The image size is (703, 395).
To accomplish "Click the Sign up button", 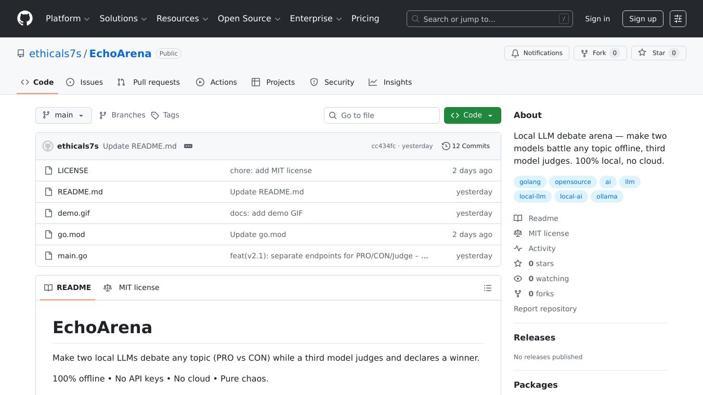I will click(642, 19).
